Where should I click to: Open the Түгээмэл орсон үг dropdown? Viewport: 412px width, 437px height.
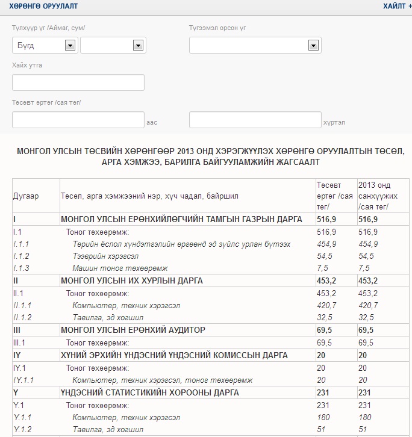tap(254, 46)
